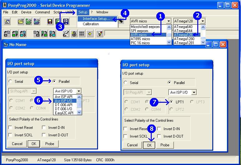Select Parallel radio in left I/O dialog
This screenshot has width=241, height=165.
click(x=54, y=81)
